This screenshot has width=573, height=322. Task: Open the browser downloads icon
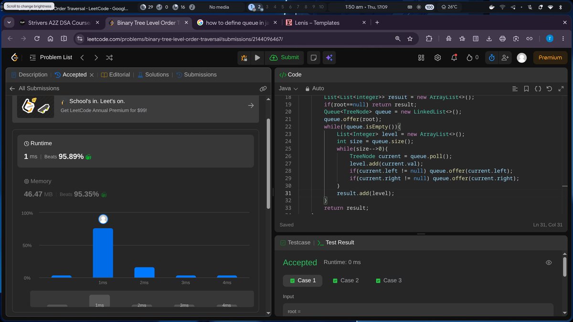tap(489, 39)
